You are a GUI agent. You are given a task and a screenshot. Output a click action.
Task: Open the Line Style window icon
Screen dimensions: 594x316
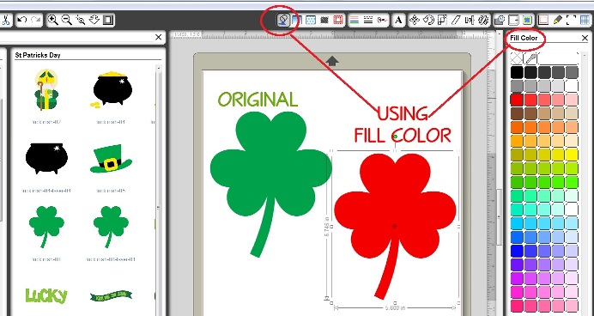click(x=368, y=20)
